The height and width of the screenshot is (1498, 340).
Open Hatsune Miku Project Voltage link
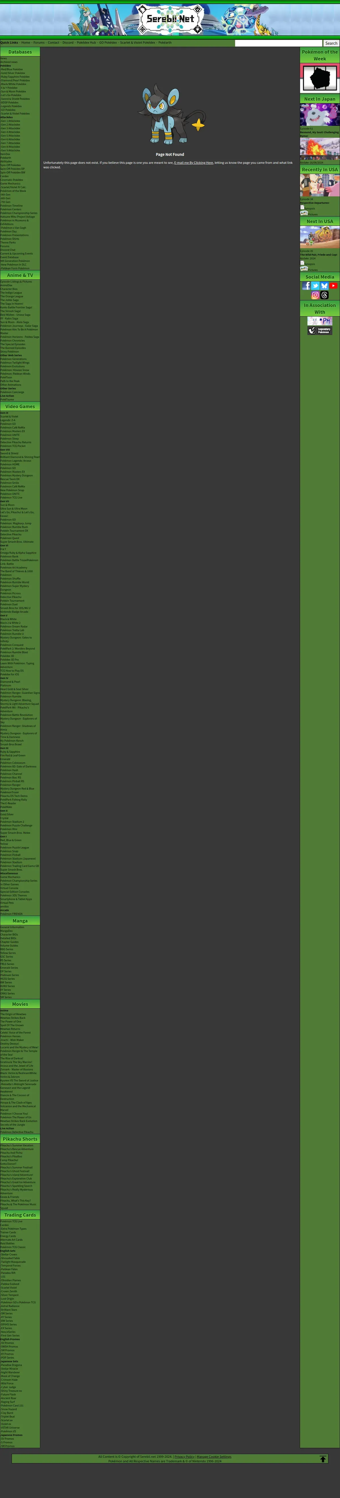click(x=18, y=217)
